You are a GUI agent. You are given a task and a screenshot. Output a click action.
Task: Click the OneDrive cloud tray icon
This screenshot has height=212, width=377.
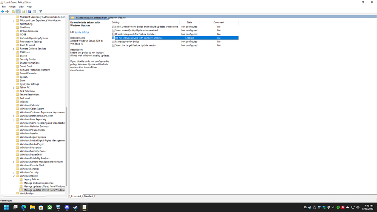coord(348,207)
